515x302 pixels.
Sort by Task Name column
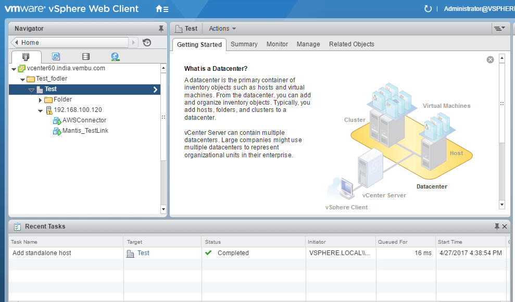pos(66,242)
